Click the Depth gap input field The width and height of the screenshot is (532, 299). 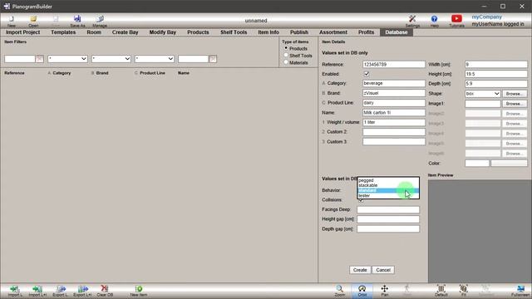coord(388,229)
